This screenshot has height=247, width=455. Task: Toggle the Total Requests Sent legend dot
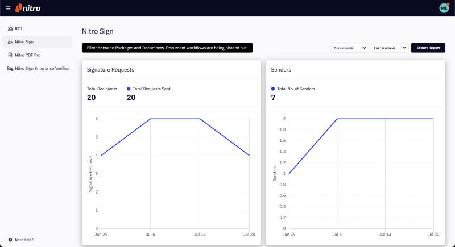click(129, 89)
